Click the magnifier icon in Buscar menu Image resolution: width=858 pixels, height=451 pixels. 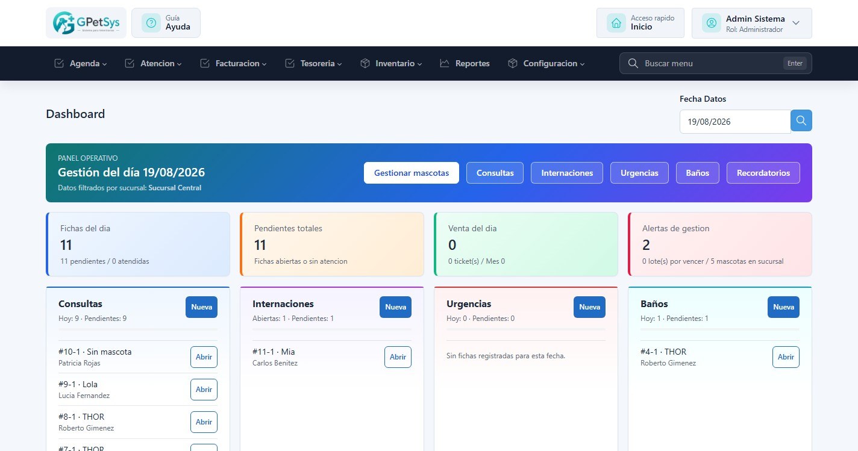click(633, 63)
